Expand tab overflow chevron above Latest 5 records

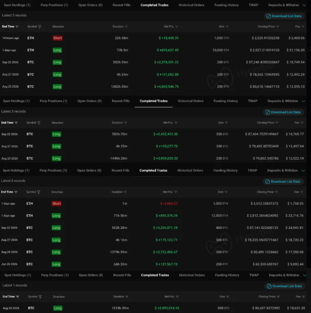pyautogui.click(x=304, y=5)
